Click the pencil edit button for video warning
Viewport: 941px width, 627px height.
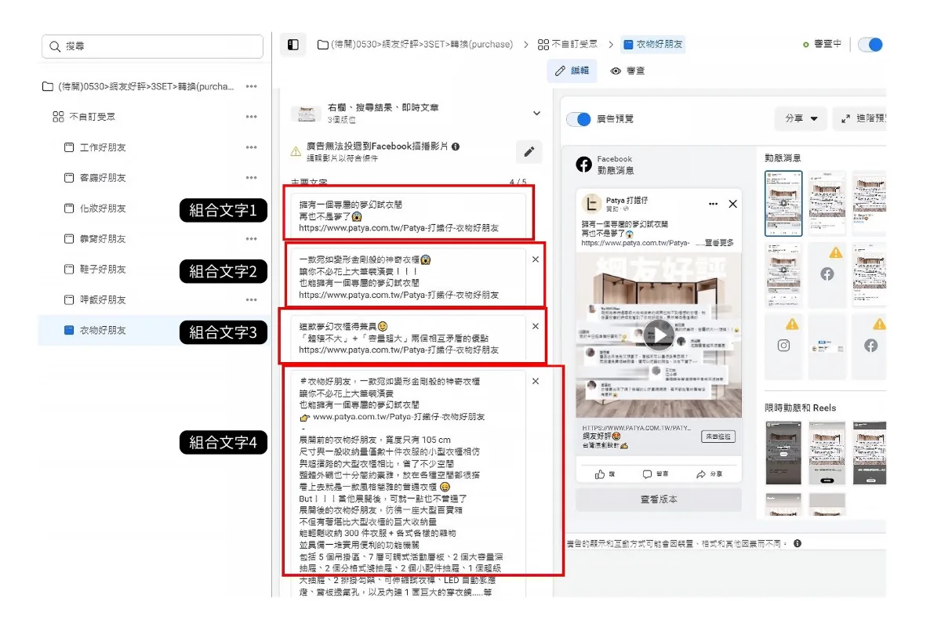[529, 152]
